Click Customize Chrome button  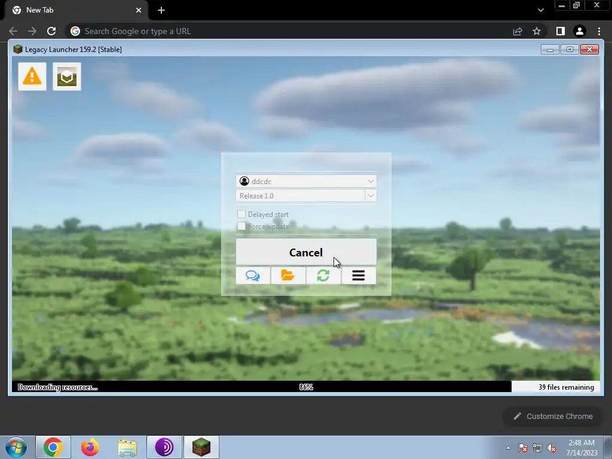[x=553, y=417]
